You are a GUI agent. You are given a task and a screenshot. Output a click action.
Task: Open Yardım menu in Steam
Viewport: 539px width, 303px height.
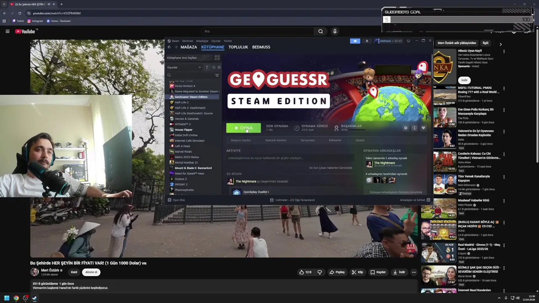click(228, 41)
